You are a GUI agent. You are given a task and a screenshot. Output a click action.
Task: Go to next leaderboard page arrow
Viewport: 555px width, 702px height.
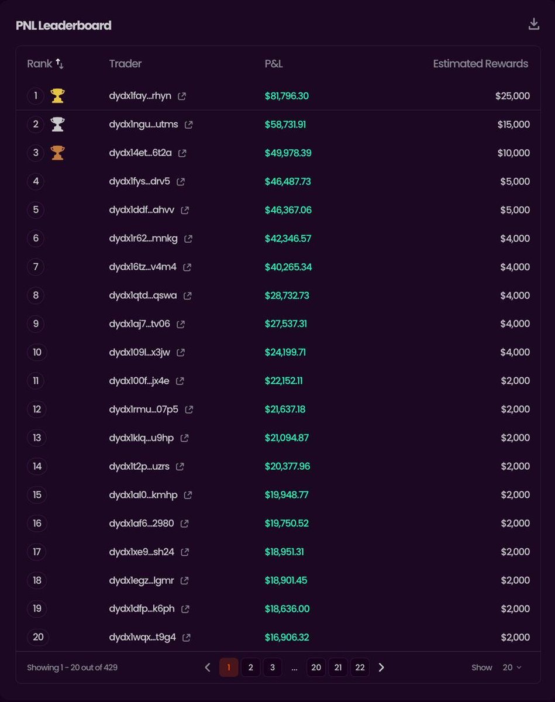click(381, 667)
